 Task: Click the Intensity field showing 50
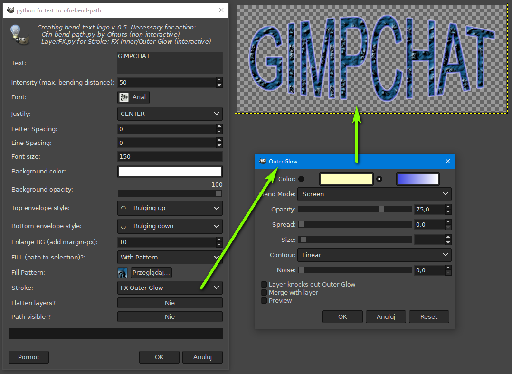coord(167,82)
